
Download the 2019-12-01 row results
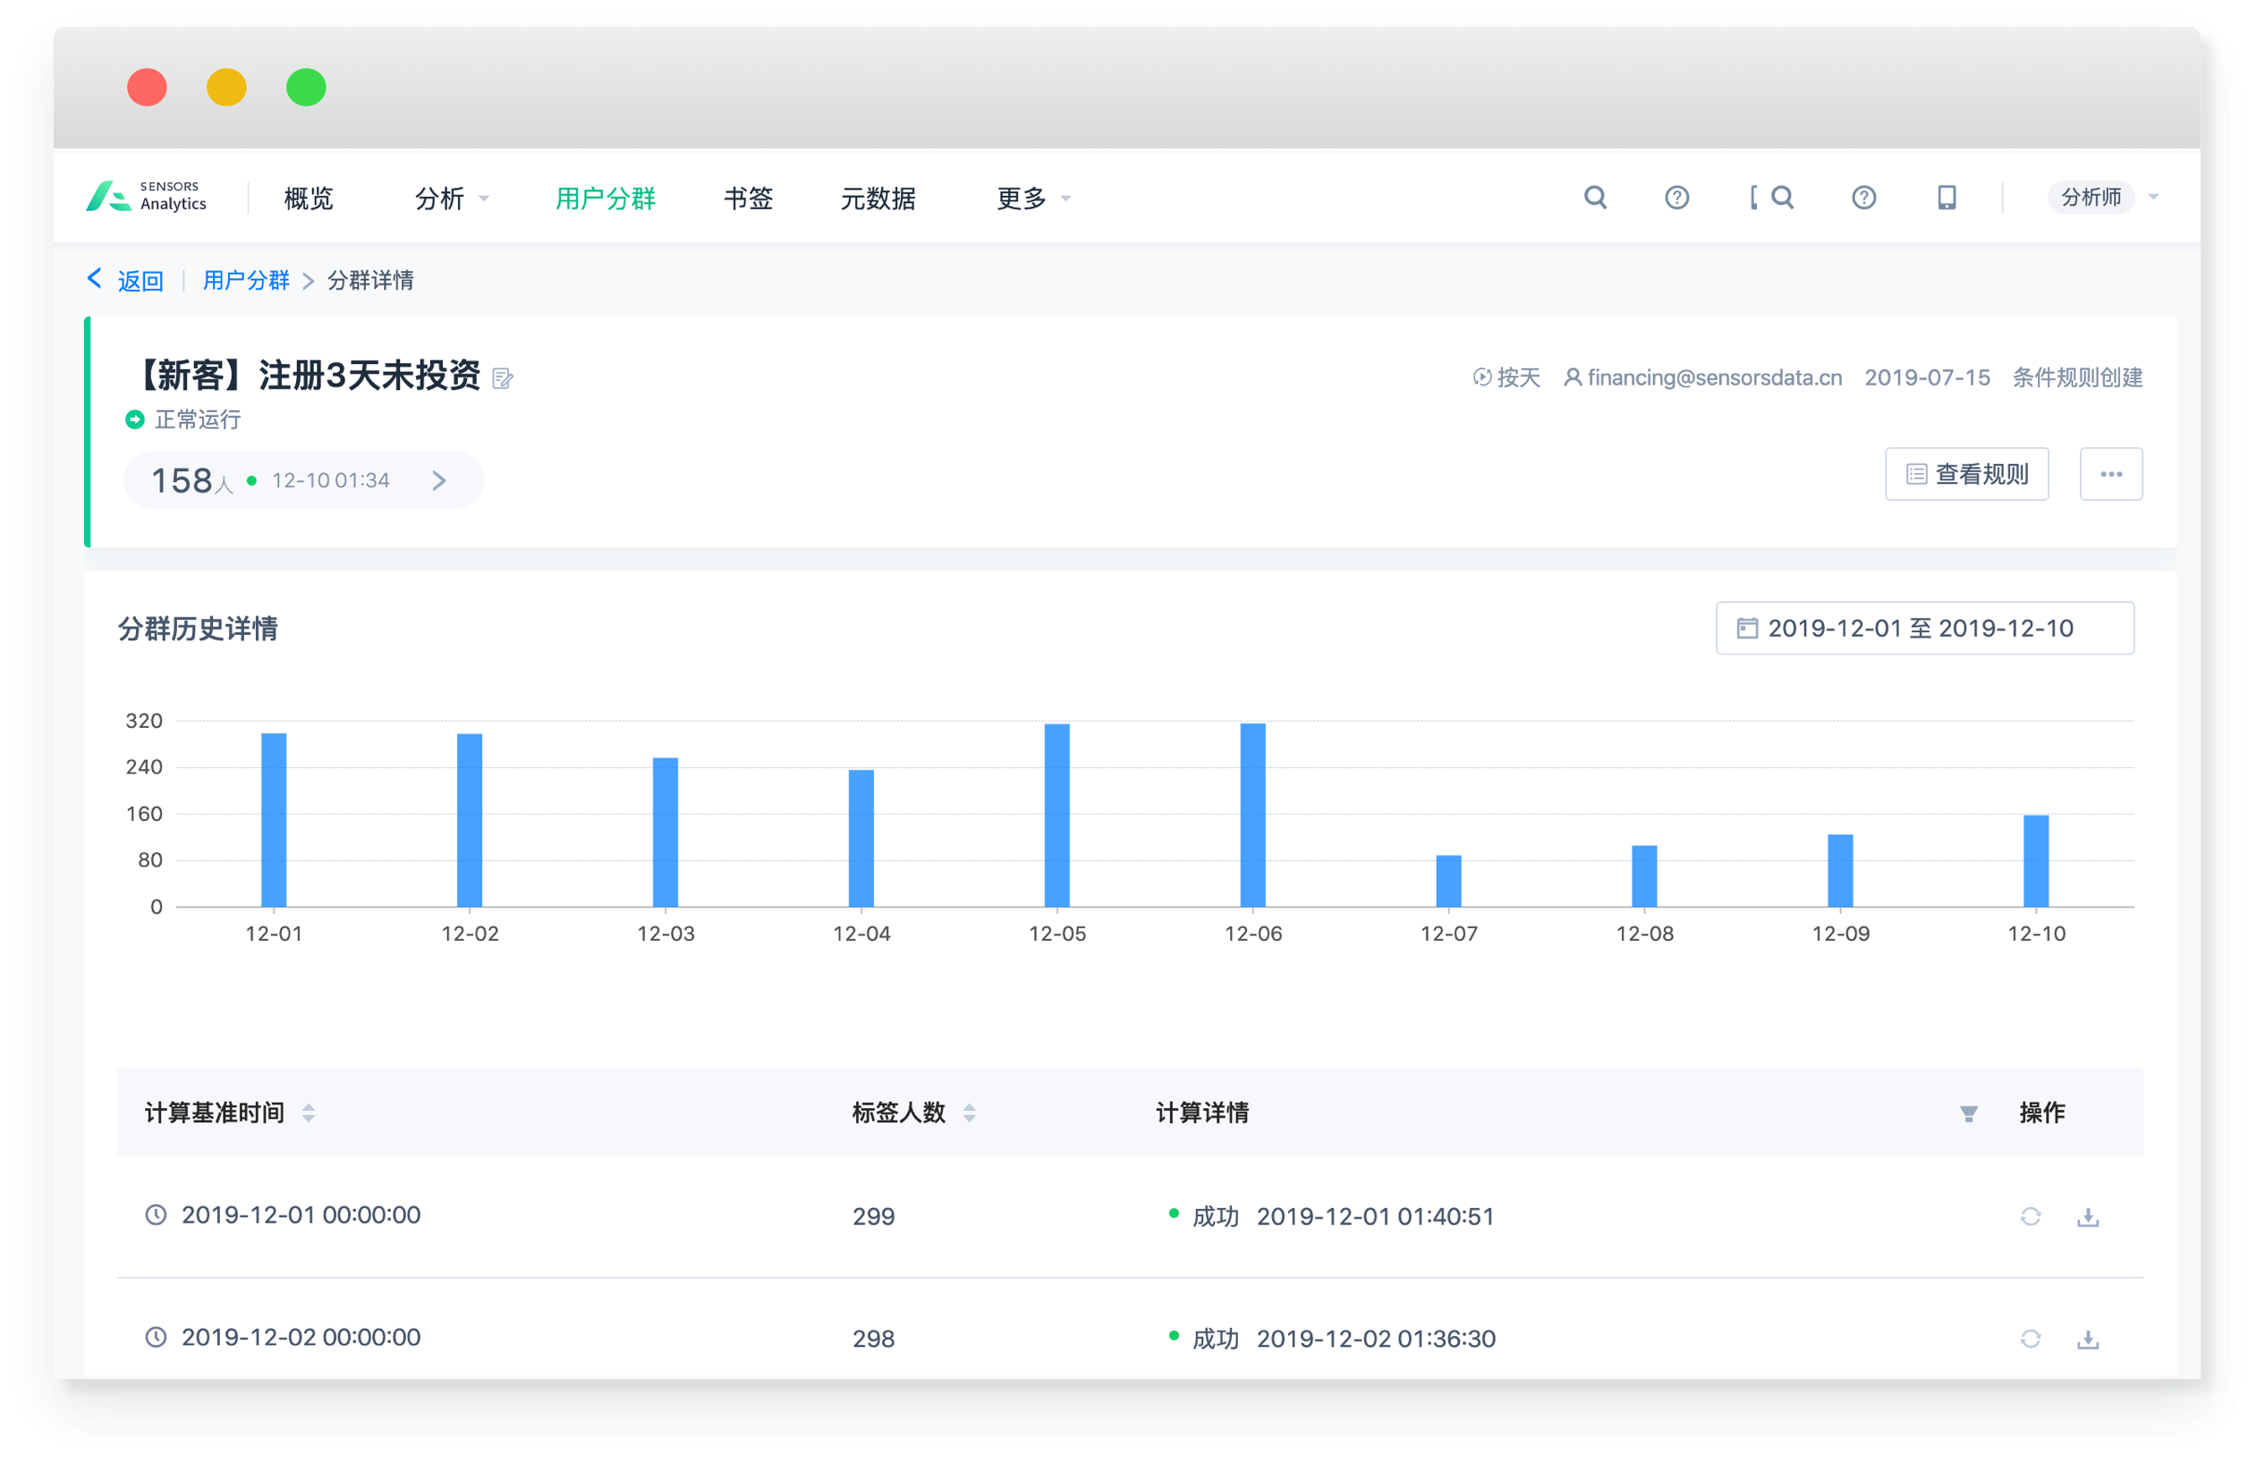coord(2087,1216)
